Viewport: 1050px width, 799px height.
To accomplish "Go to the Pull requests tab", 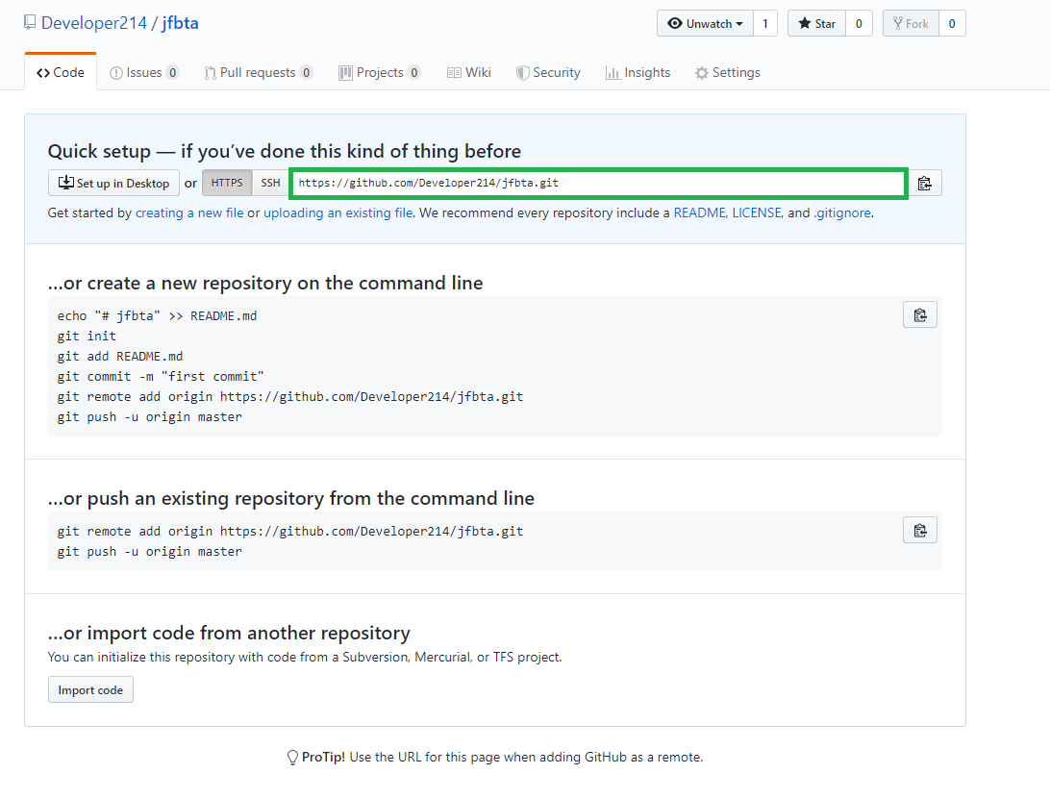I will point(258,72).
